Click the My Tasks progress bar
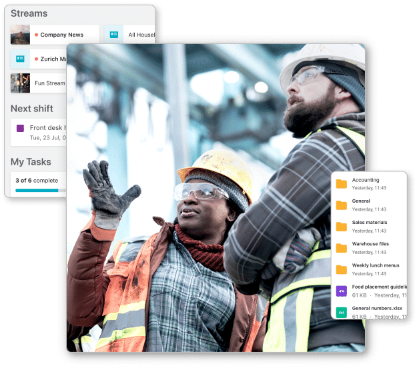Viewport: 417px width, 368px height. pyautogui.click(x=37, y=190)
